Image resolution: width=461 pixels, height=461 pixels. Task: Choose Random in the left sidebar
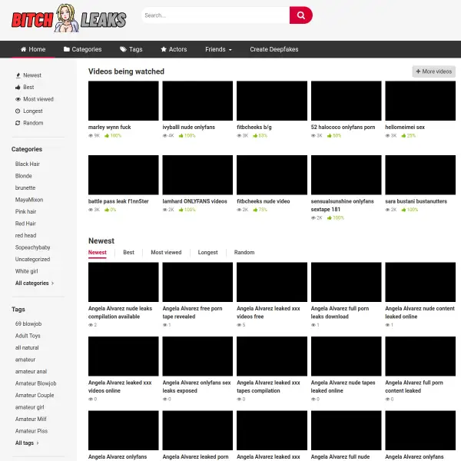pyautogui.click(x=33, y=123)
